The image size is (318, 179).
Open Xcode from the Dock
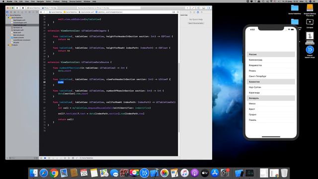coord(155,173)
